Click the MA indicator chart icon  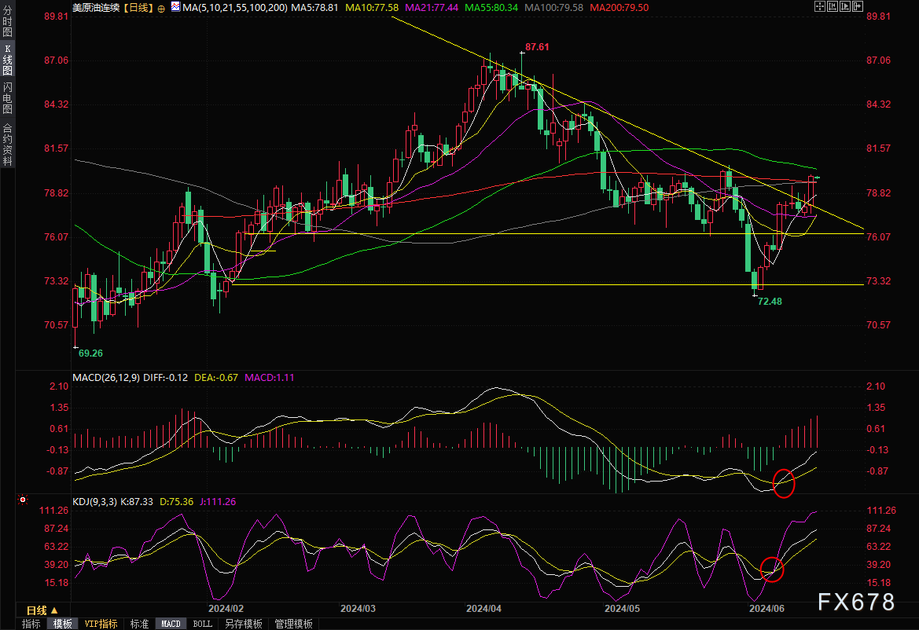tap(176, 7)
